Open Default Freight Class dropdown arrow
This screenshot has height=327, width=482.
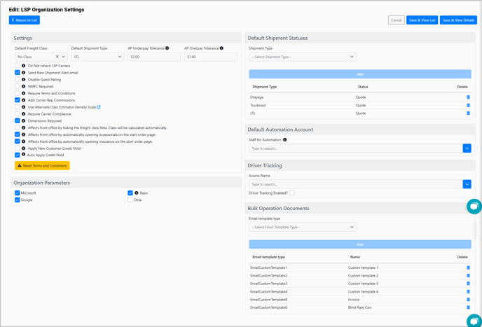(x=63, y=57)
